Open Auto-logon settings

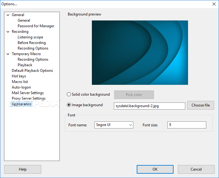pyautogui.click(x=21, y=87)
